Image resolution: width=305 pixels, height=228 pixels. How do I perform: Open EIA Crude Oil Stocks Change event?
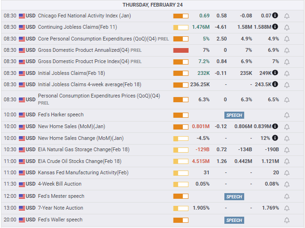[80, 161]
